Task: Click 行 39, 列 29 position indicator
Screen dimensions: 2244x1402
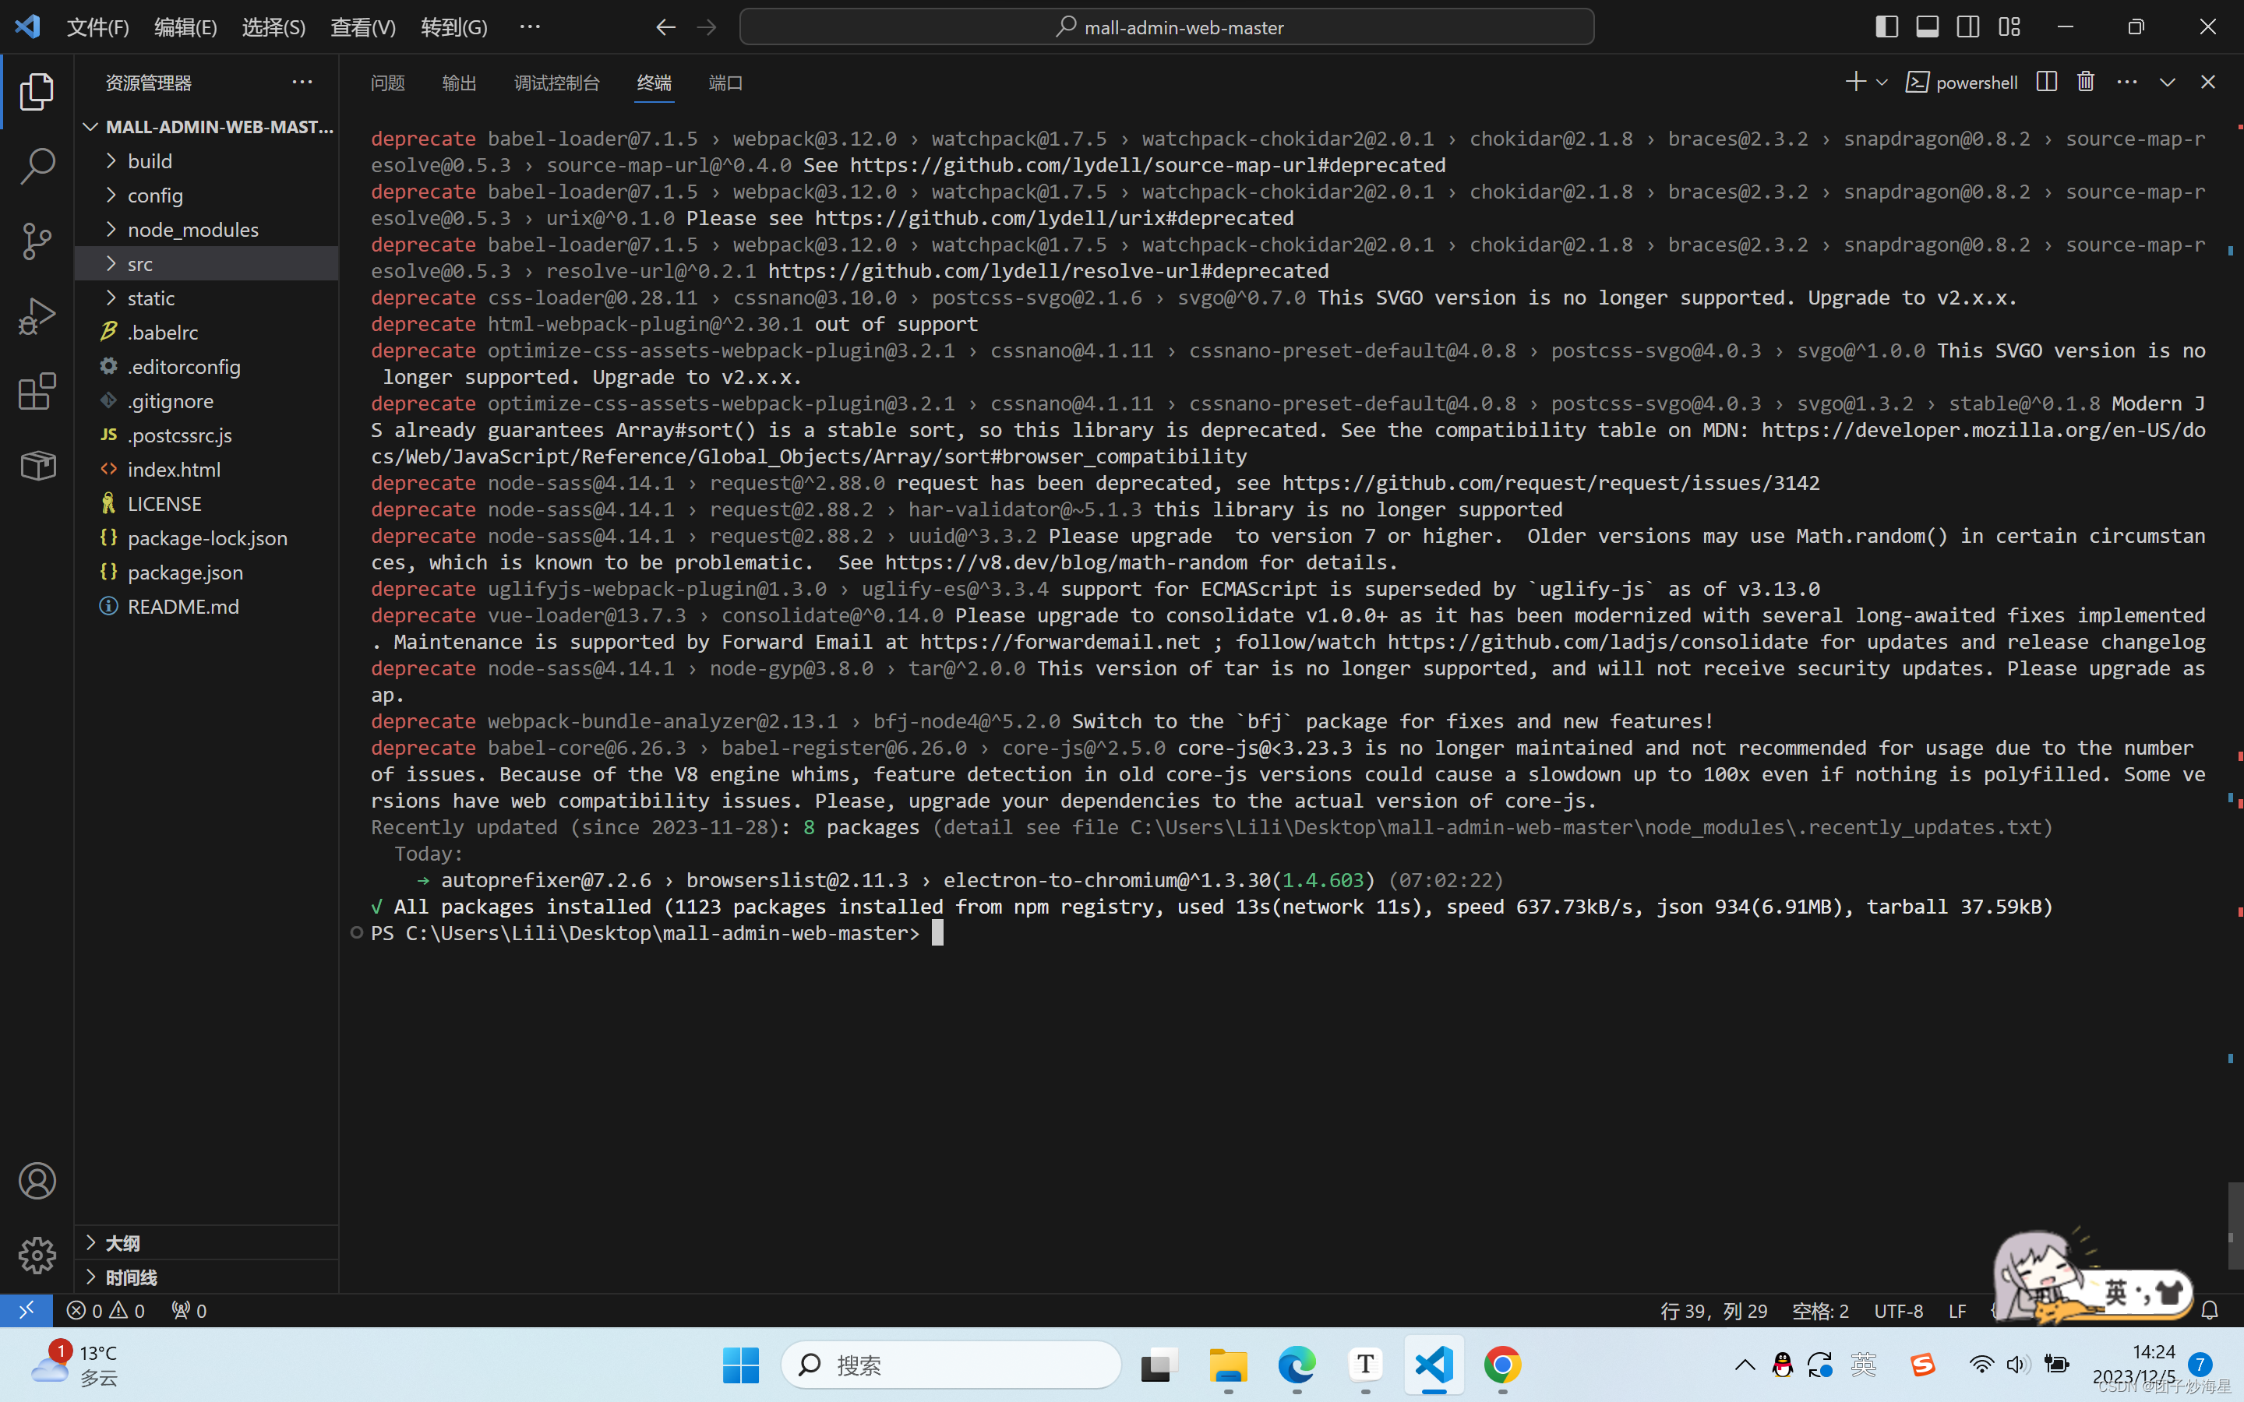Action: coord(1713,1310)
